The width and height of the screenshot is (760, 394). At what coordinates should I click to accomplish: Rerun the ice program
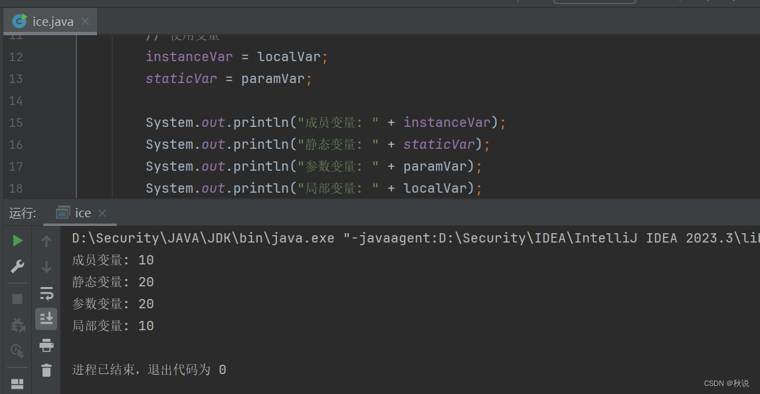17,241
